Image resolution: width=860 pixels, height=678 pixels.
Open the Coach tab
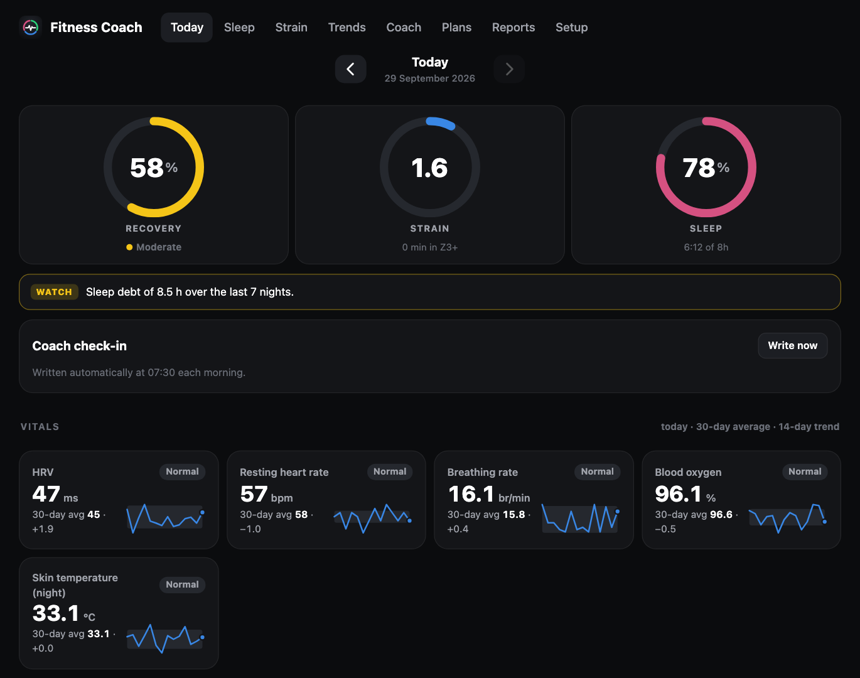tap(404, 28)
